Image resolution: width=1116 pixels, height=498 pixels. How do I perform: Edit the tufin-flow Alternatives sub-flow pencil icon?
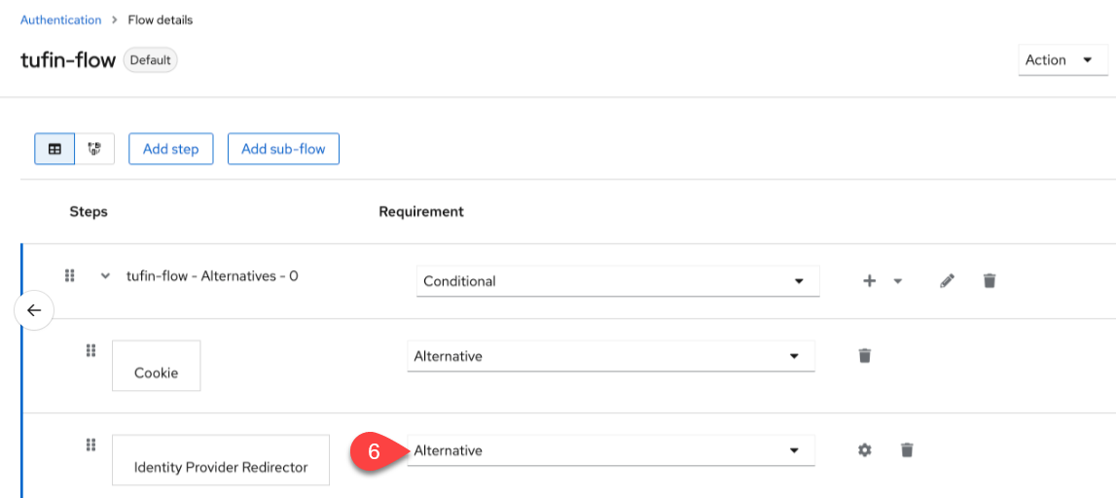(x=948, y=281)
